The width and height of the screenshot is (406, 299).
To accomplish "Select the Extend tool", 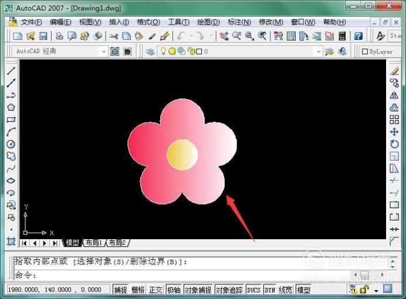I will 394,193.
